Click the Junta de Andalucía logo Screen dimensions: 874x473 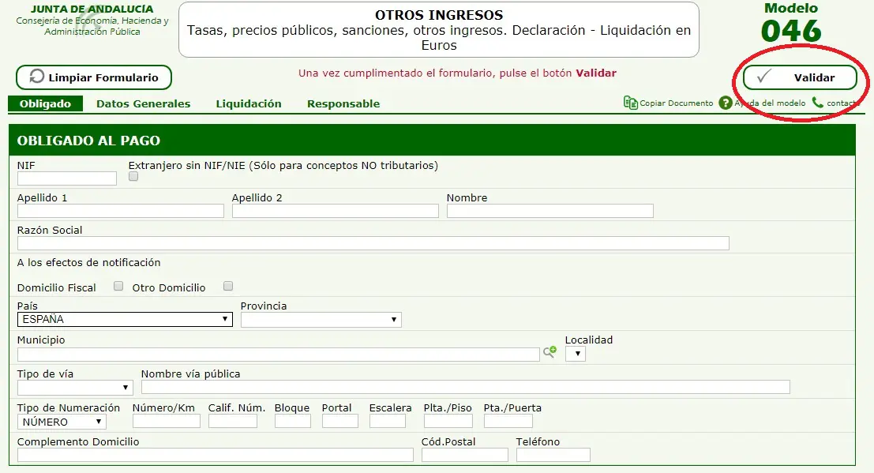point(92,21)
